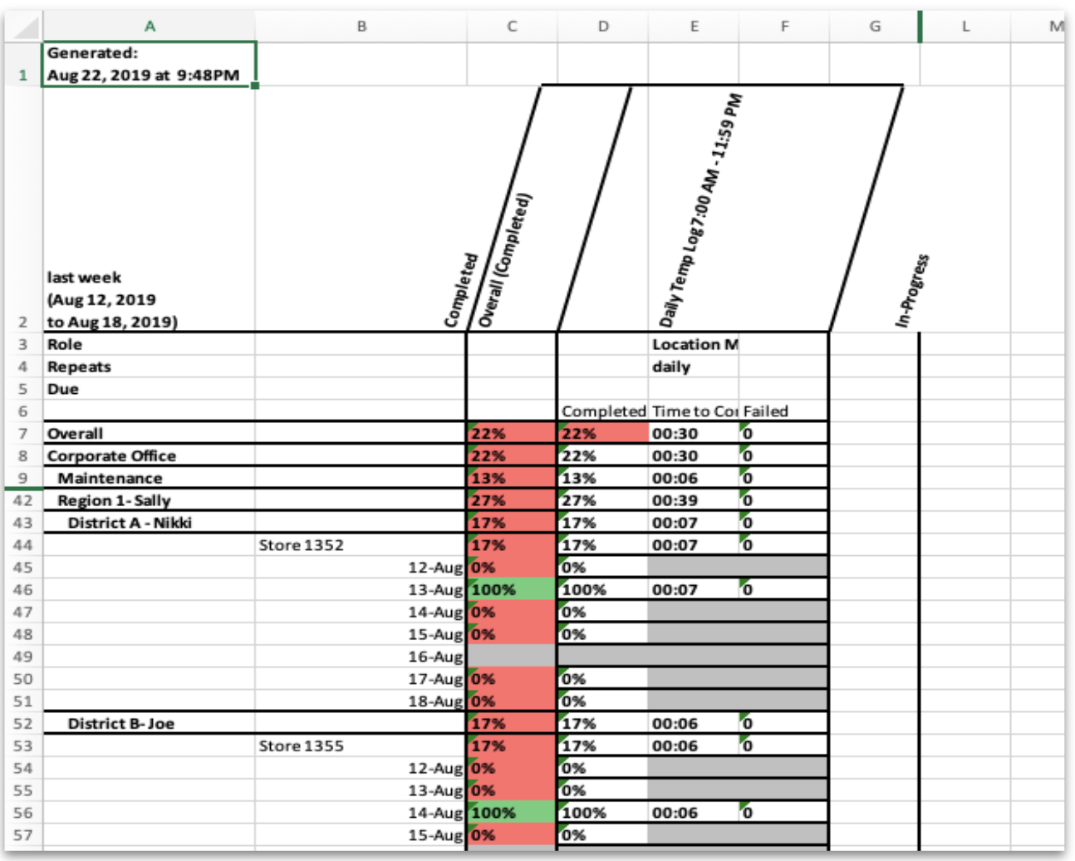Click the 00:07 cell in row 46

tap(694, 589)
